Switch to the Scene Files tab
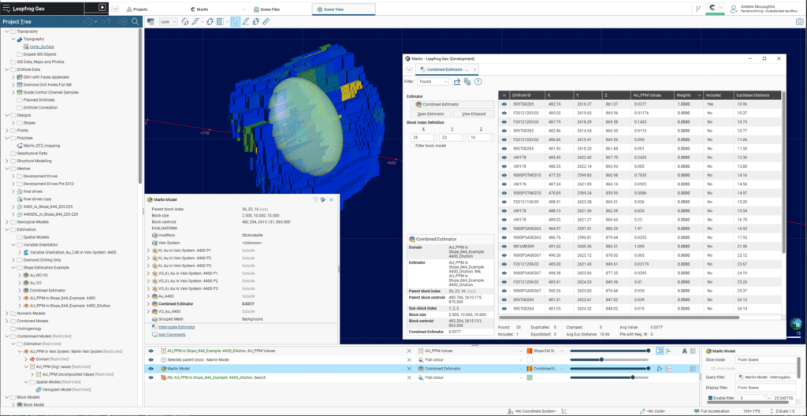 [x=272, y=9]
